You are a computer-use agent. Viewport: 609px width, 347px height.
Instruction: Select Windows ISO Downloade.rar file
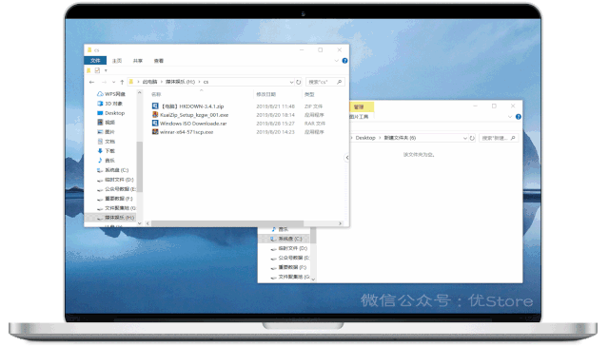[189, 124]
